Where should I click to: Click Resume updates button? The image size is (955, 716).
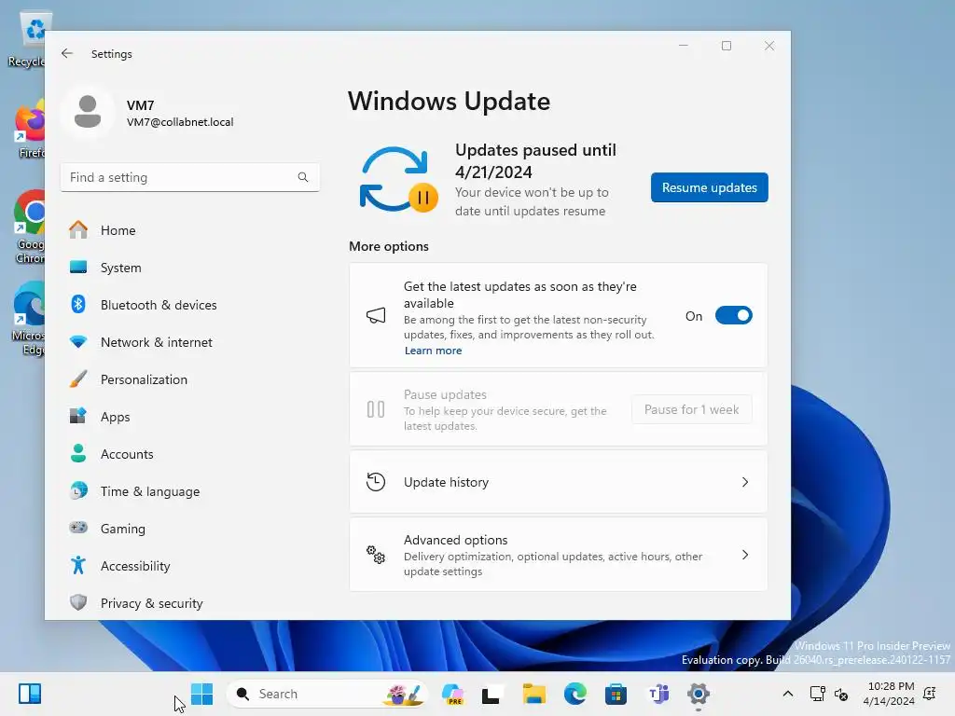709,187
